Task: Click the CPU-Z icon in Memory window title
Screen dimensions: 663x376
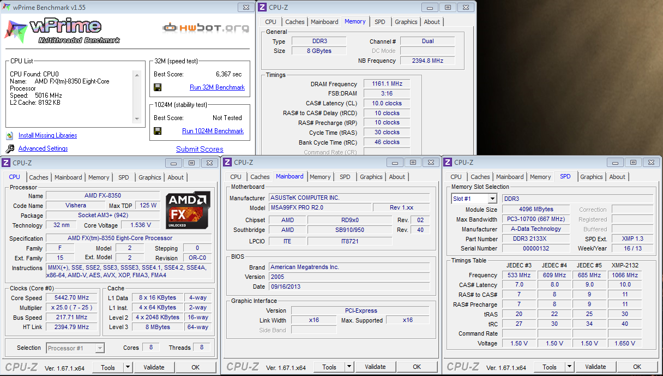Action: (x=262, y=7)
